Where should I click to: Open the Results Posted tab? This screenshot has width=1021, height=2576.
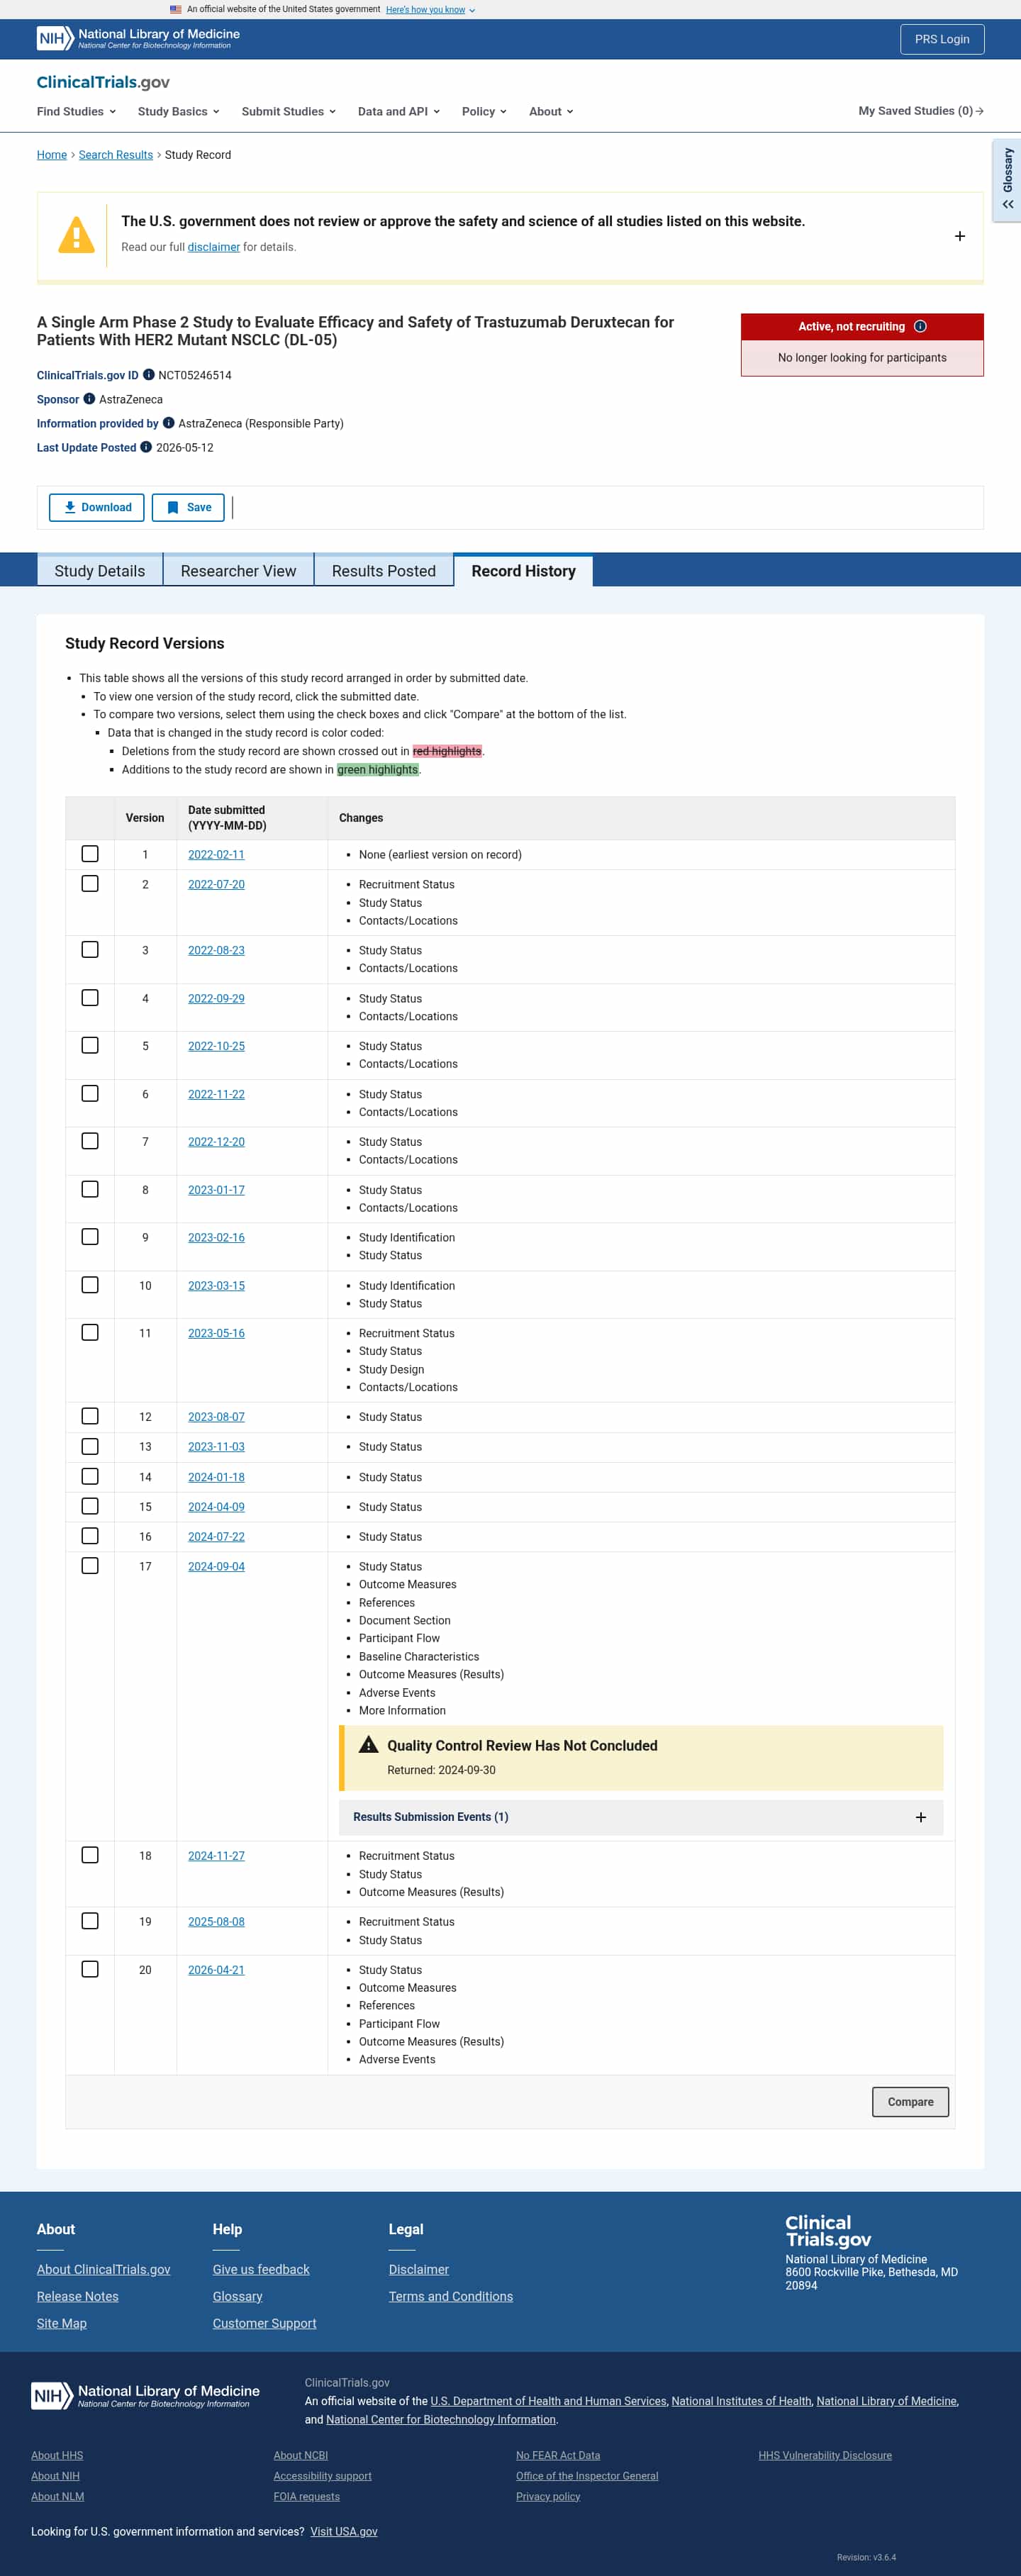pos(384,570)
